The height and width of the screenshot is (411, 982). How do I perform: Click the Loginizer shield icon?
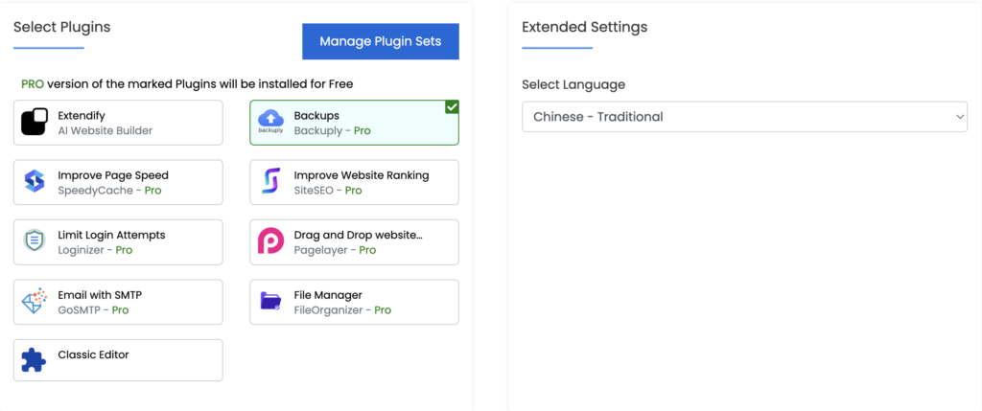(34, 240)
